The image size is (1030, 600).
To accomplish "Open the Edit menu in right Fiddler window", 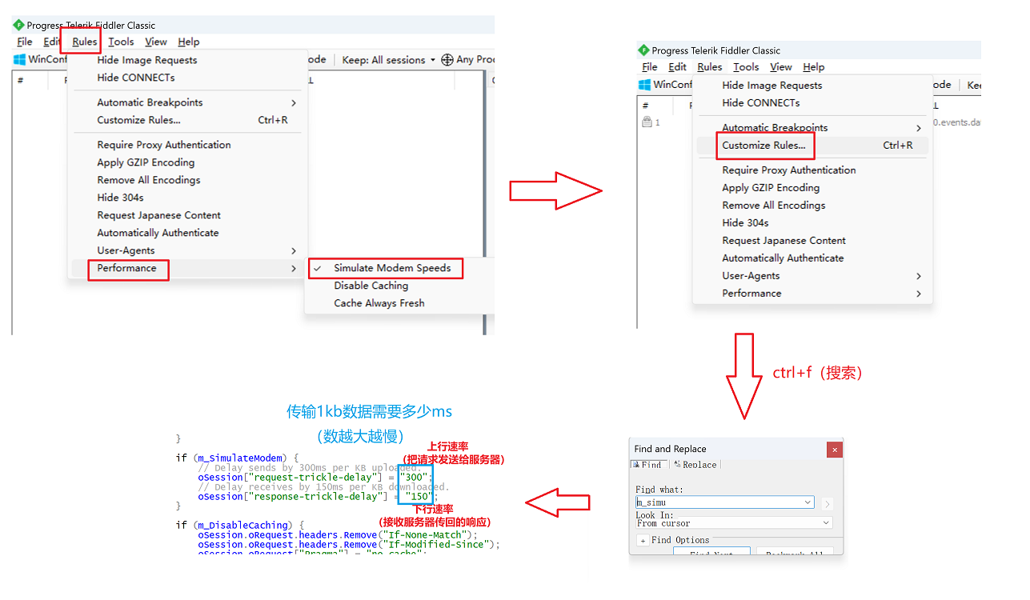I will (x=677, y=67).
